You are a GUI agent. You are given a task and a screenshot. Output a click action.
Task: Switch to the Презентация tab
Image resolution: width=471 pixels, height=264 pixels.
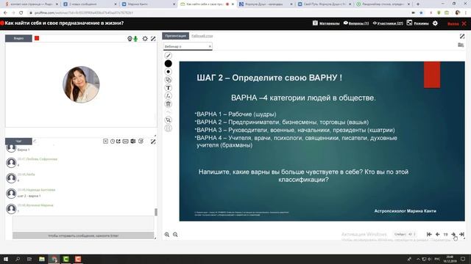pyautogui.click(x=176, y=36)
